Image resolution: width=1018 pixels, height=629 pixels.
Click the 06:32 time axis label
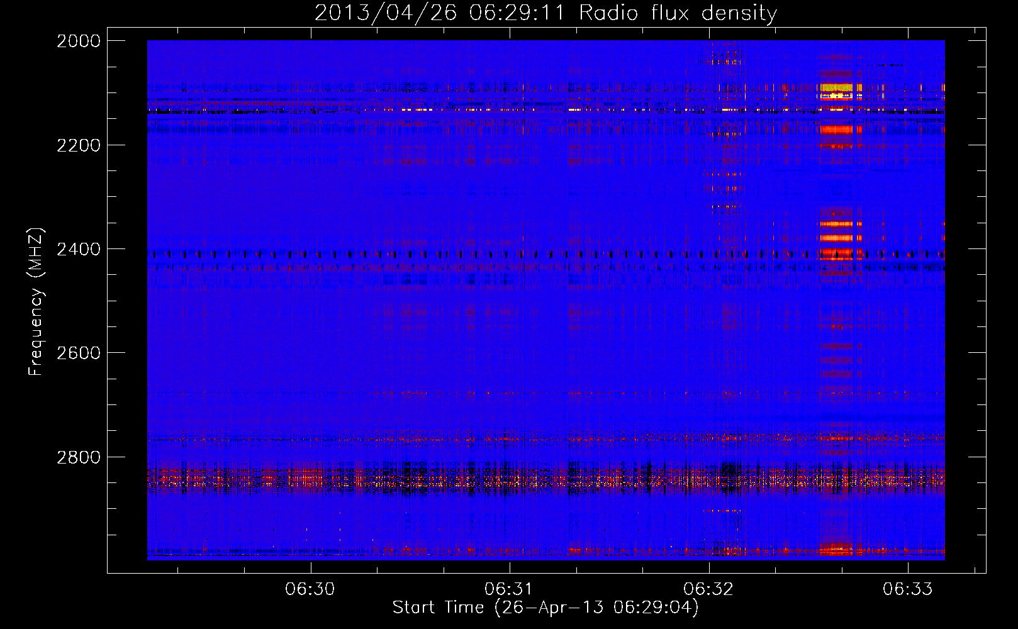pyautogui.click(x=708, y=589)
